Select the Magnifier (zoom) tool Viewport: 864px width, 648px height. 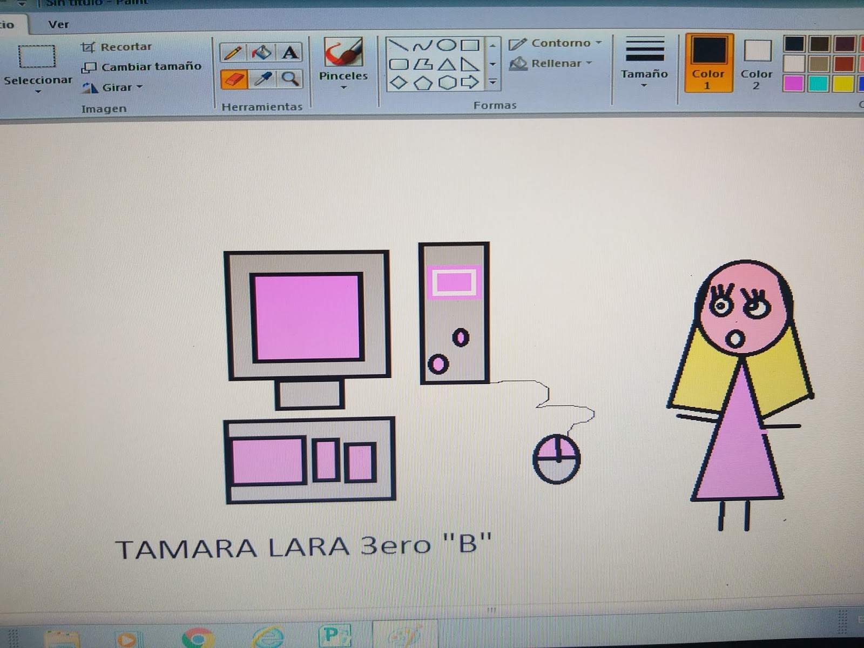pos(289,80)
